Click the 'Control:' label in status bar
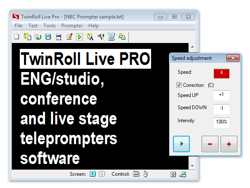250x188 pixels. pyautogui.click(x=121, y=174)
